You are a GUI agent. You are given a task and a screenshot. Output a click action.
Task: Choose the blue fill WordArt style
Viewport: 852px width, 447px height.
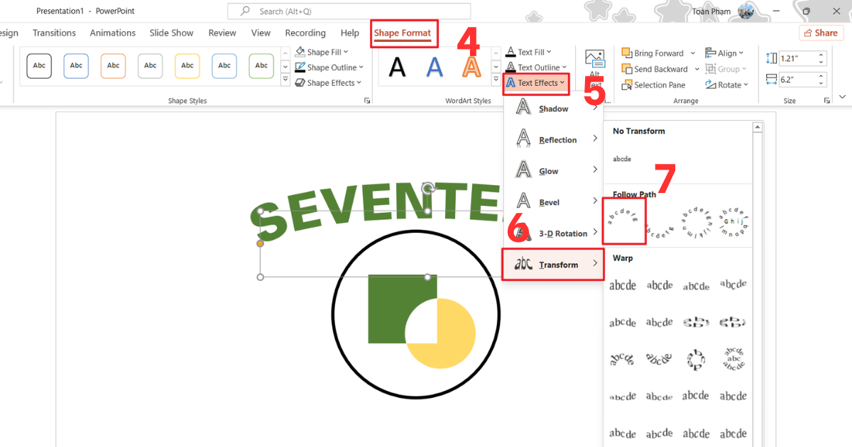point(435,67)
